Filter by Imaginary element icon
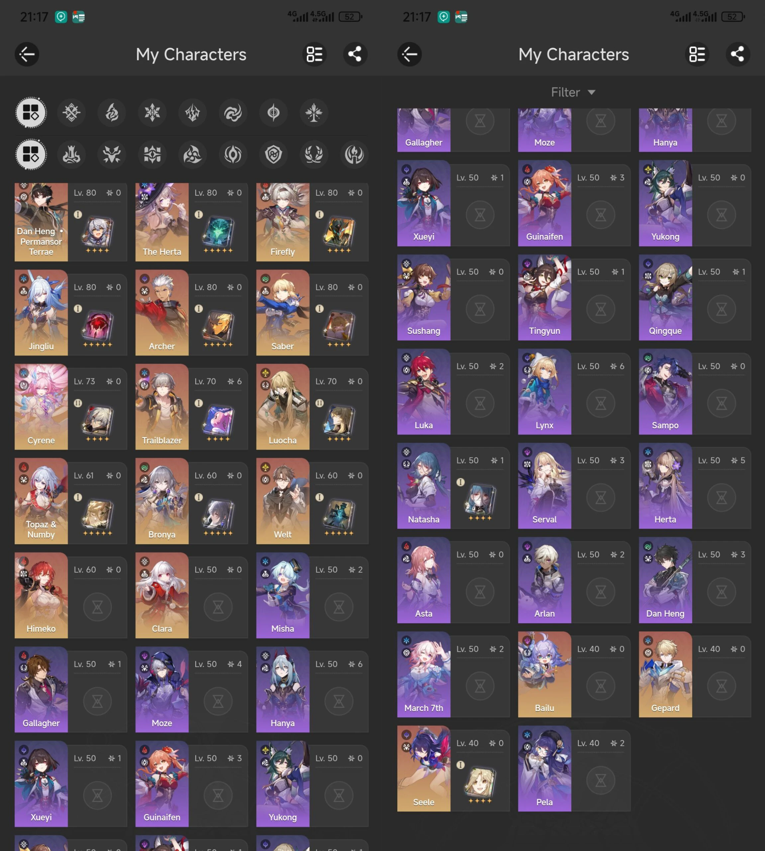 314,113
